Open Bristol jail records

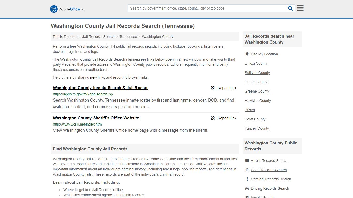point(250,110)
